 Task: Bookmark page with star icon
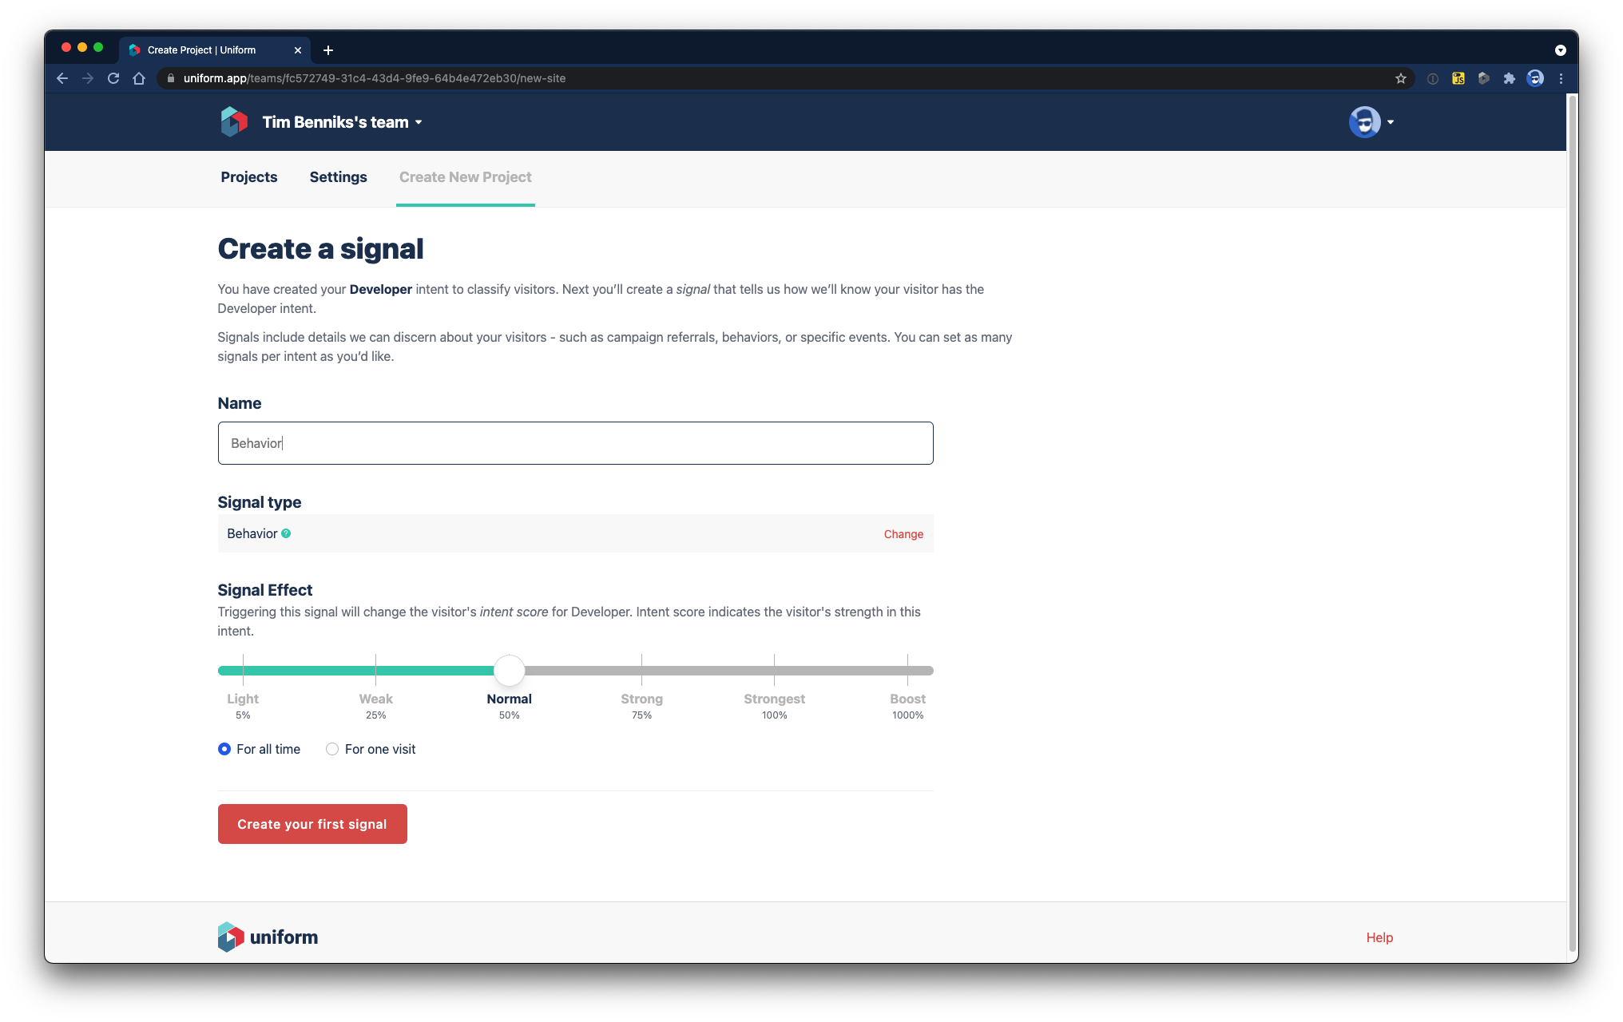1400,78
